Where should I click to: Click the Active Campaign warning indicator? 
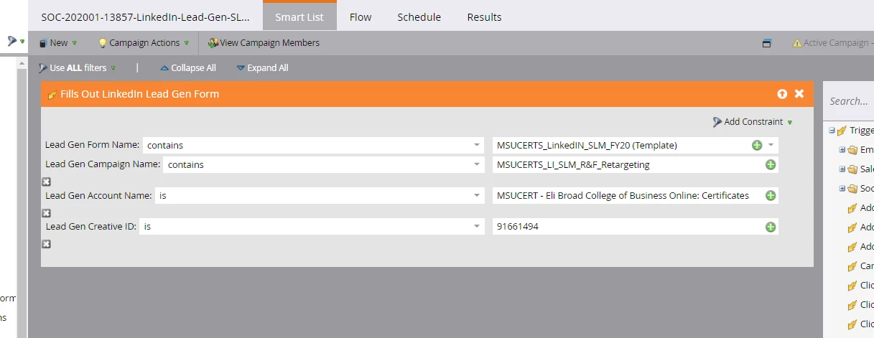tap(833, 43)
